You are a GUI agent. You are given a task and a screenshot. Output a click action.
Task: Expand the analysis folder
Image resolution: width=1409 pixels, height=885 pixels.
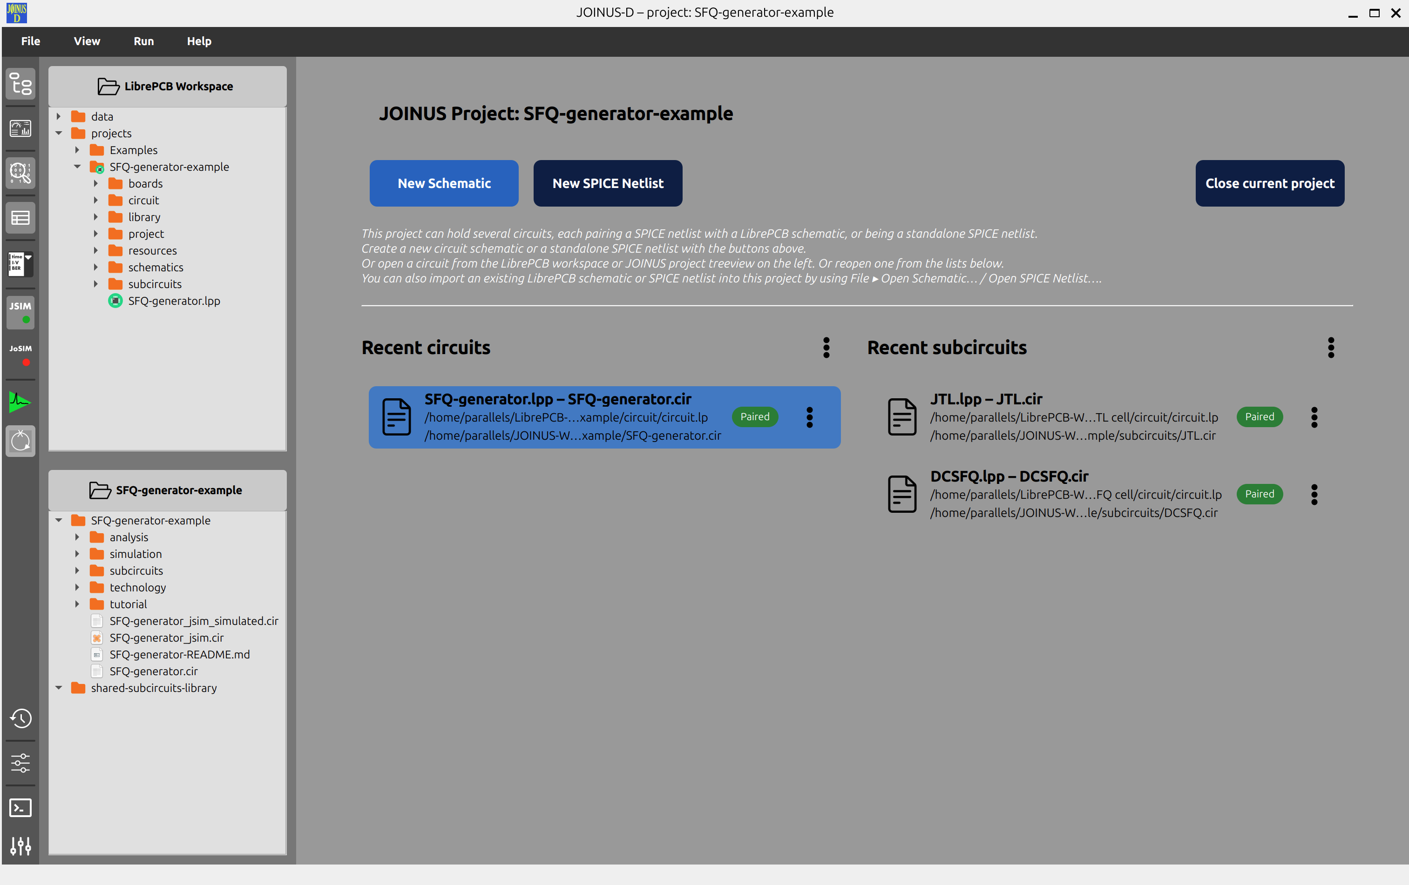77,536
